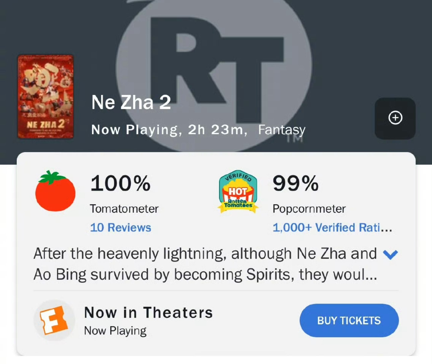Click the 99% Popcornmeter score
432x364 pixels.
(295, 184)
